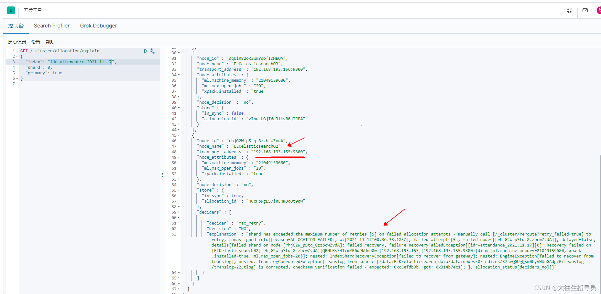The height and width of the screenshot is (294, 601).
Task: Collapse store object at output line 40
Action: [179, 108]
